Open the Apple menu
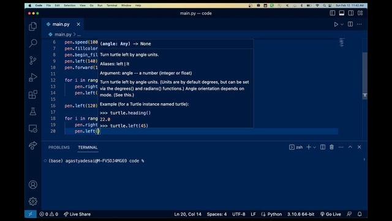Screen dimensions: 392x221 [30, 6]
